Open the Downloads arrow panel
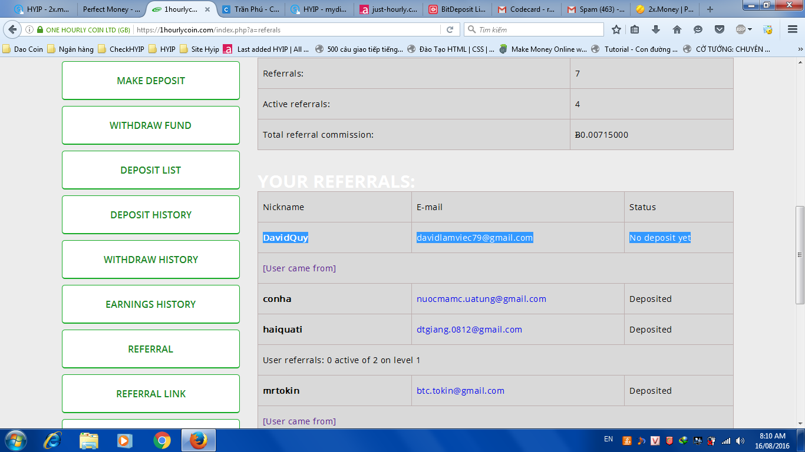The width and height of the screenshot is (805, 452). pos(656,30)
